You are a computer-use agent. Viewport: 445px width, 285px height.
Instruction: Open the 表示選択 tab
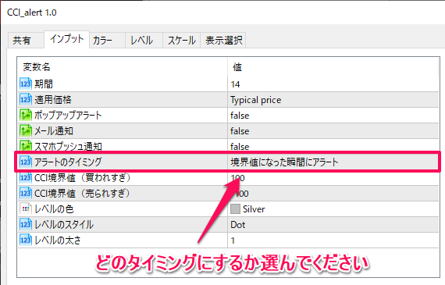pos(223,41)
